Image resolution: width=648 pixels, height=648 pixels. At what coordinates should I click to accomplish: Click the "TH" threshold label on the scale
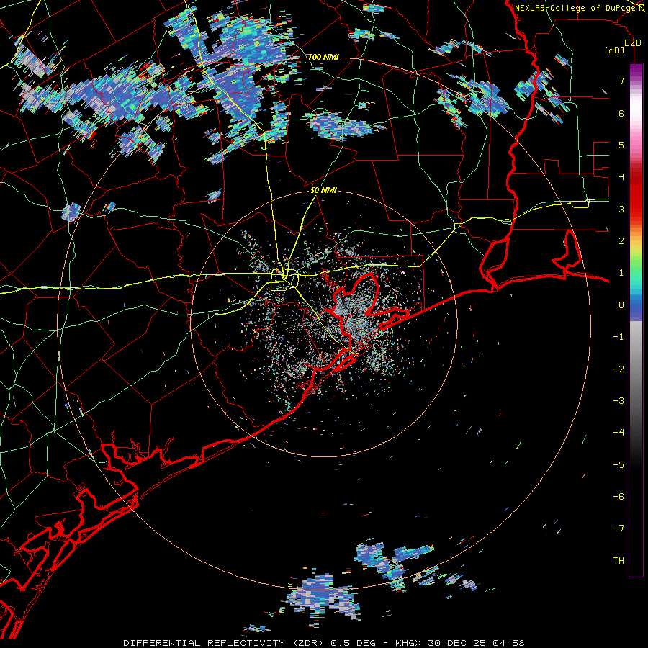618,561
